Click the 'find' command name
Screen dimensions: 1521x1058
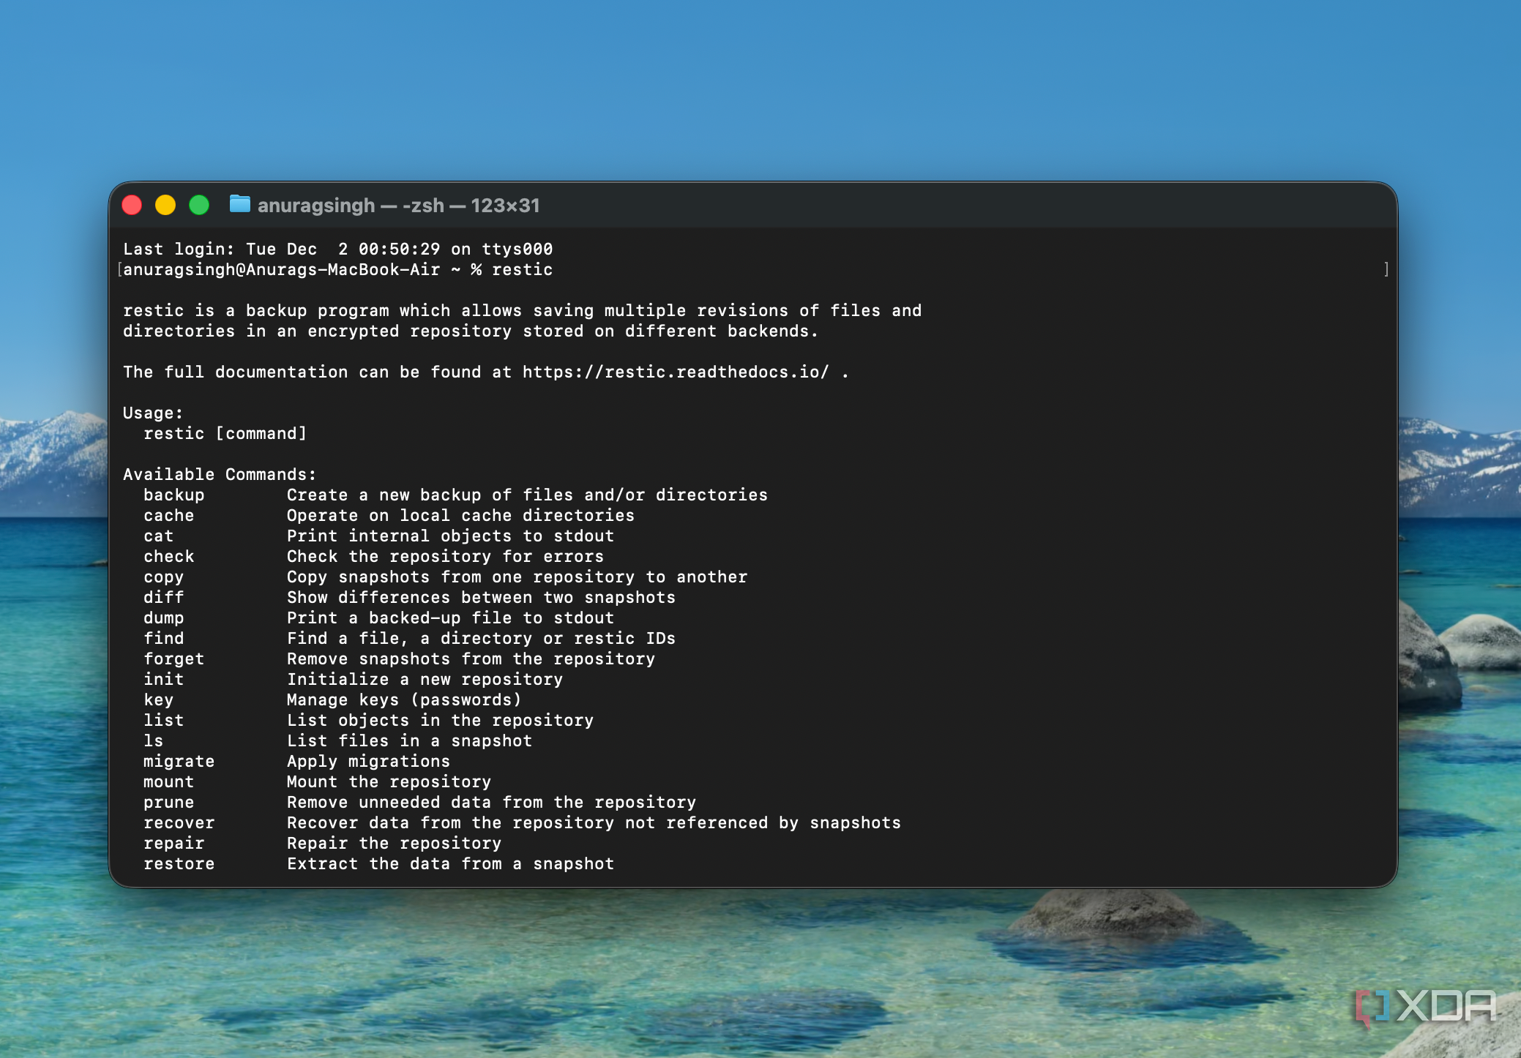164,639
